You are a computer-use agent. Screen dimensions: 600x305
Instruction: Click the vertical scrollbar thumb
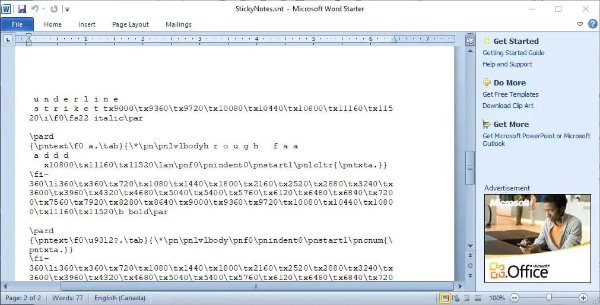click(x=470, y=167)
